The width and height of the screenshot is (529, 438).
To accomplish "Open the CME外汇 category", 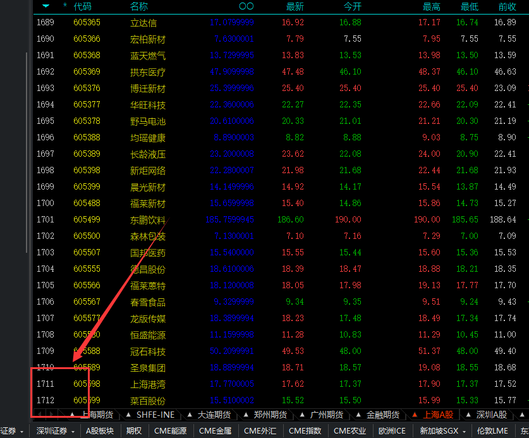I will pyautogui.click(x=260, y=431).
